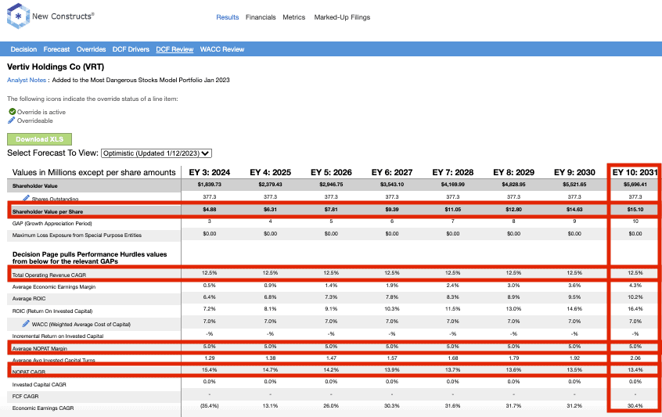Screen dimensions: 662x417
Task: Click the FCF CAGR row label
Action: coord(25,397)
